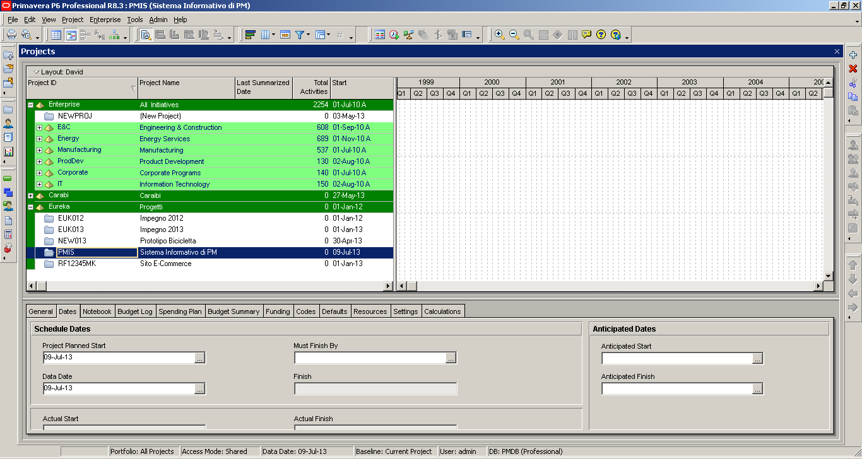Click the Gantt chart horizontal scrollbar right arrow
This screenshot has height=459, width=862.
[818, 286]
